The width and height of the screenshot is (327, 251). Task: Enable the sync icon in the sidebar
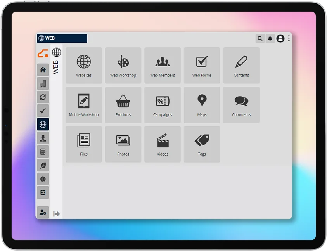(43, 97)
